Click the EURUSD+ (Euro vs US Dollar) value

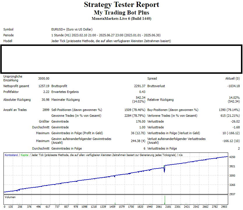click(72, 29)
